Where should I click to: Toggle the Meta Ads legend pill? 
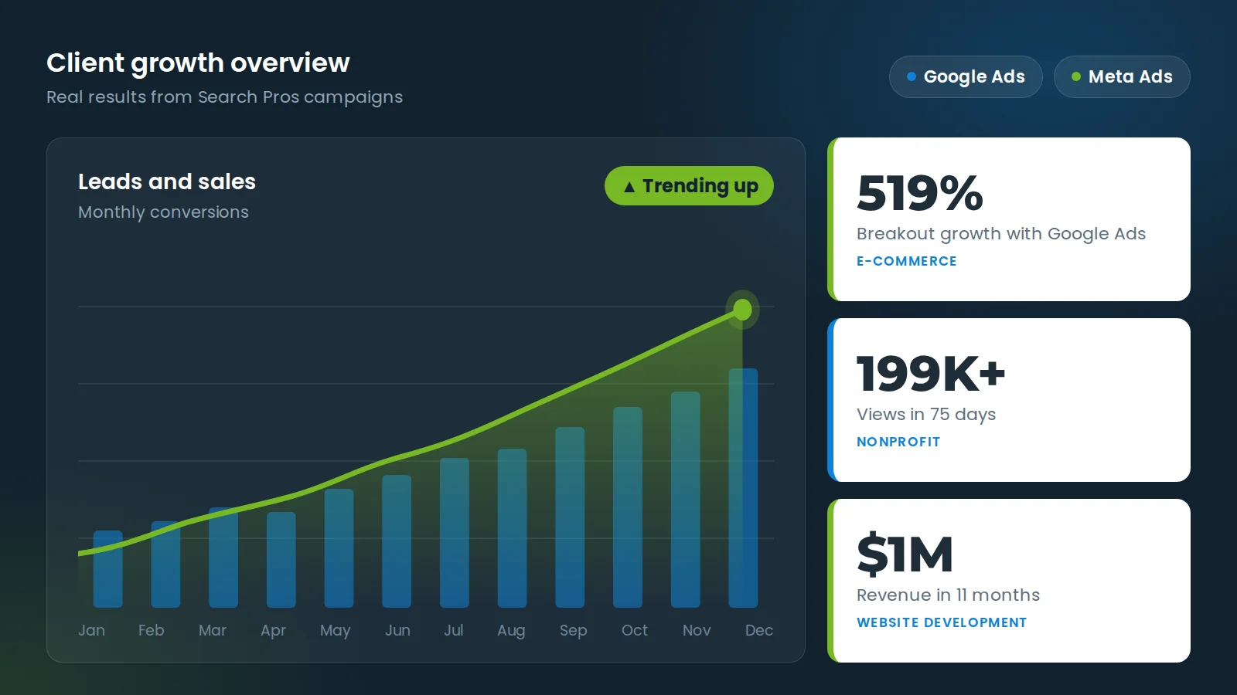1122,76
